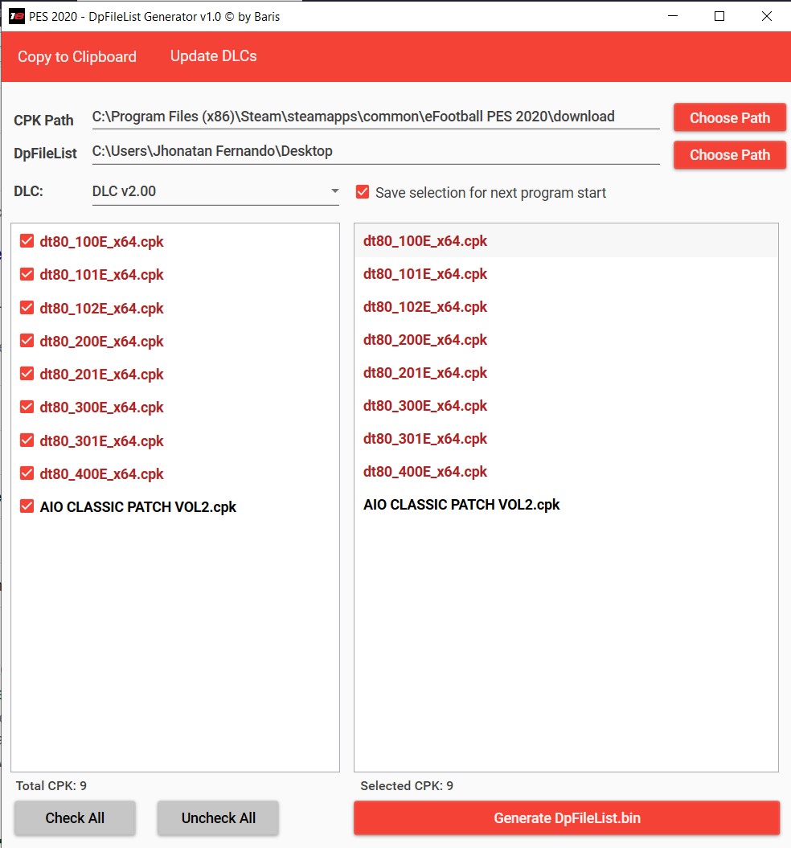Open Update DLCs menu item
791x848 pixels.
pos(213,56)
